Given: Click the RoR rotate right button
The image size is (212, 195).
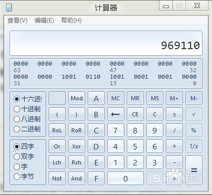Looking at the screenshot, I should pyautogui.click(x=77, y=130).
